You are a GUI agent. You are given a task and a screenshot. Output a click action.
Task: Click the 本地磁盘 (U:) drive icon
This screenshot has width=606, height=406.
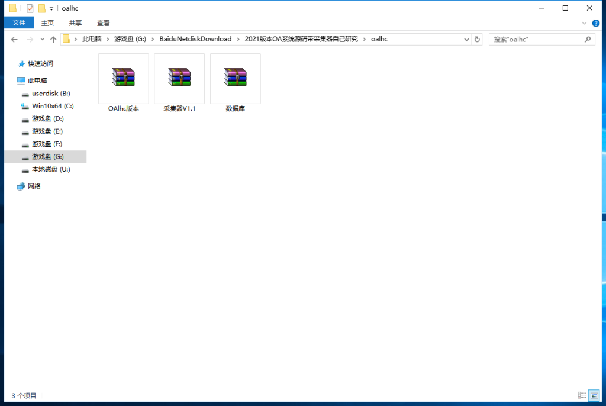tap(25, 170)
